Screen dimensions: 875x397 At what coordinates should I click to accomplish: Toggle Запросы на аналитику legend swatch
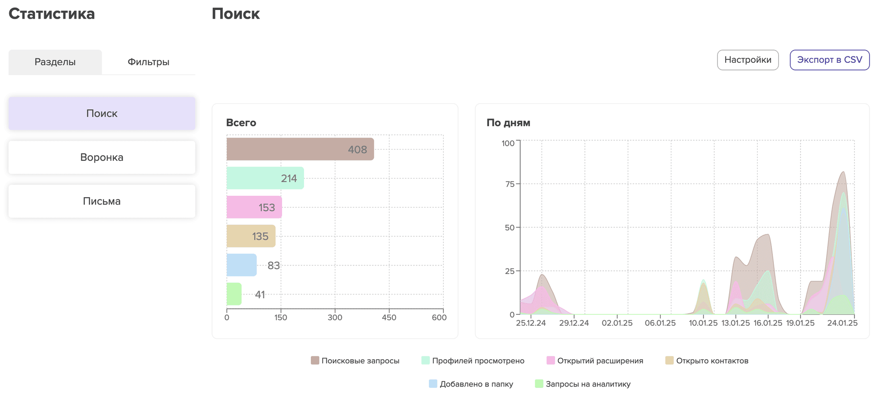pyautogui.click(x=539, y=384)
